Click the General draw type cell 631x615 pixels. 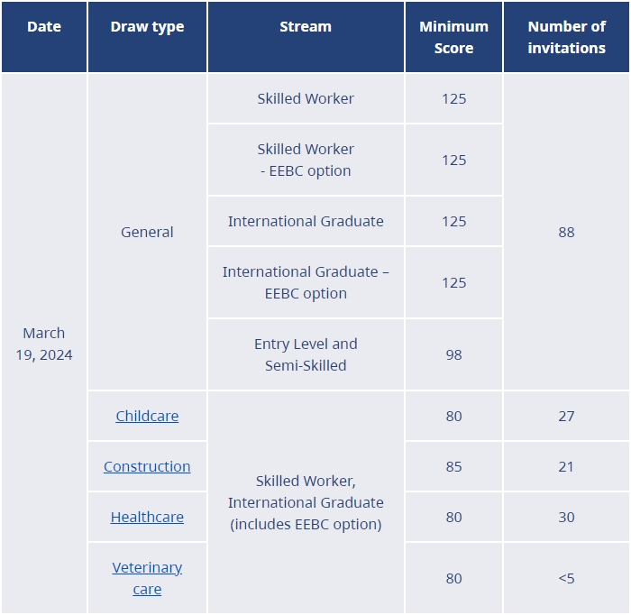click(x=147, y=232)
